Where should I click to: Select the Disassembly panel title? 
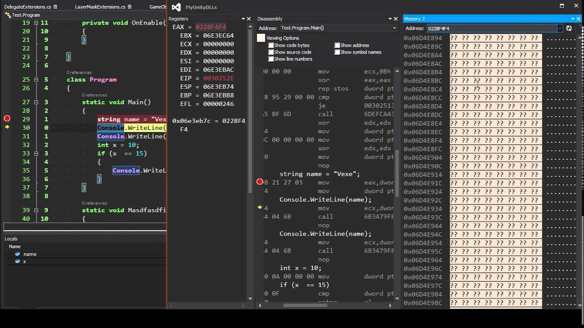tap(270, 19)
